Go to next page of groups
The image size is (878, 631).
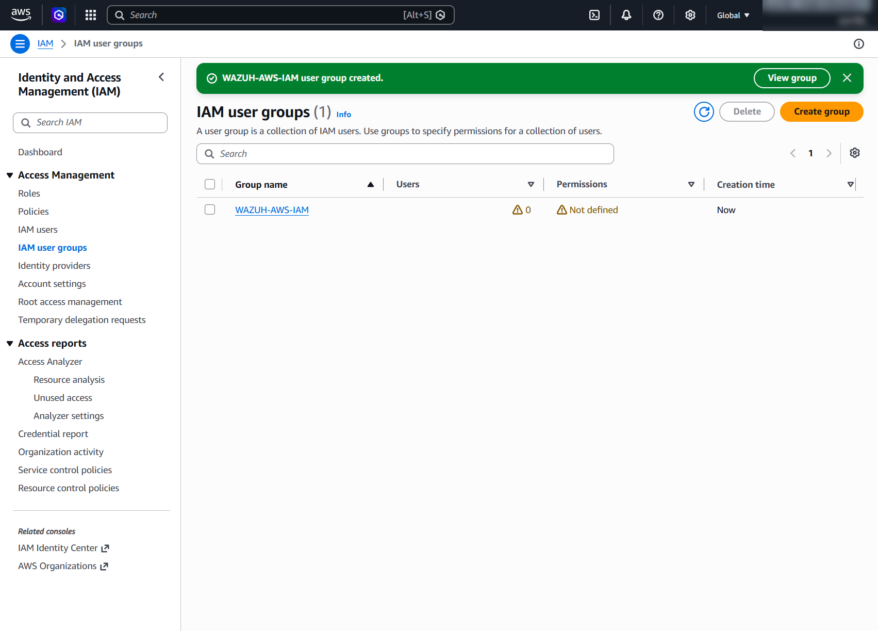coord(829,153)
